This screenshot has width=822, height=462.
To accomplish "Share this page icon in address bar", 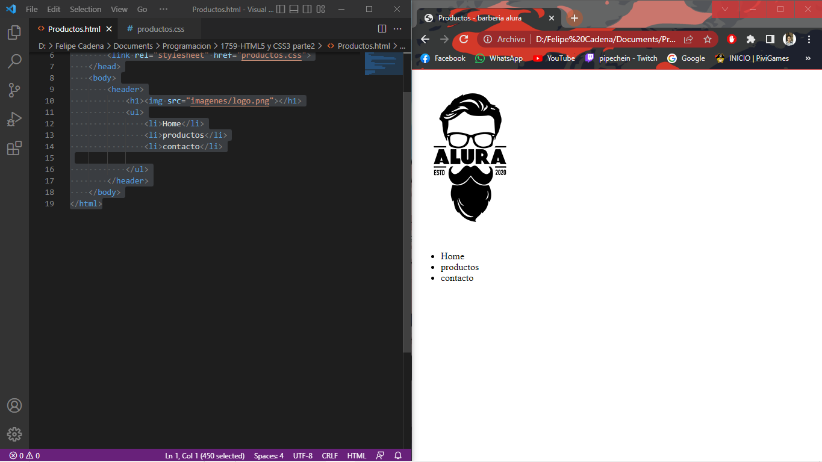I will 688,39.
